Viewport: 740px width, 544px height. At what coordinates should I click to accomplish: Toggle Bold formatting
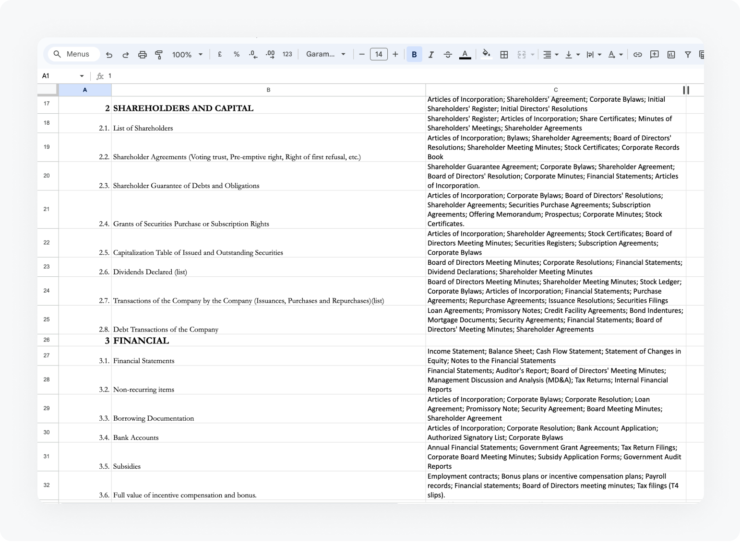(x=414, y=55)
